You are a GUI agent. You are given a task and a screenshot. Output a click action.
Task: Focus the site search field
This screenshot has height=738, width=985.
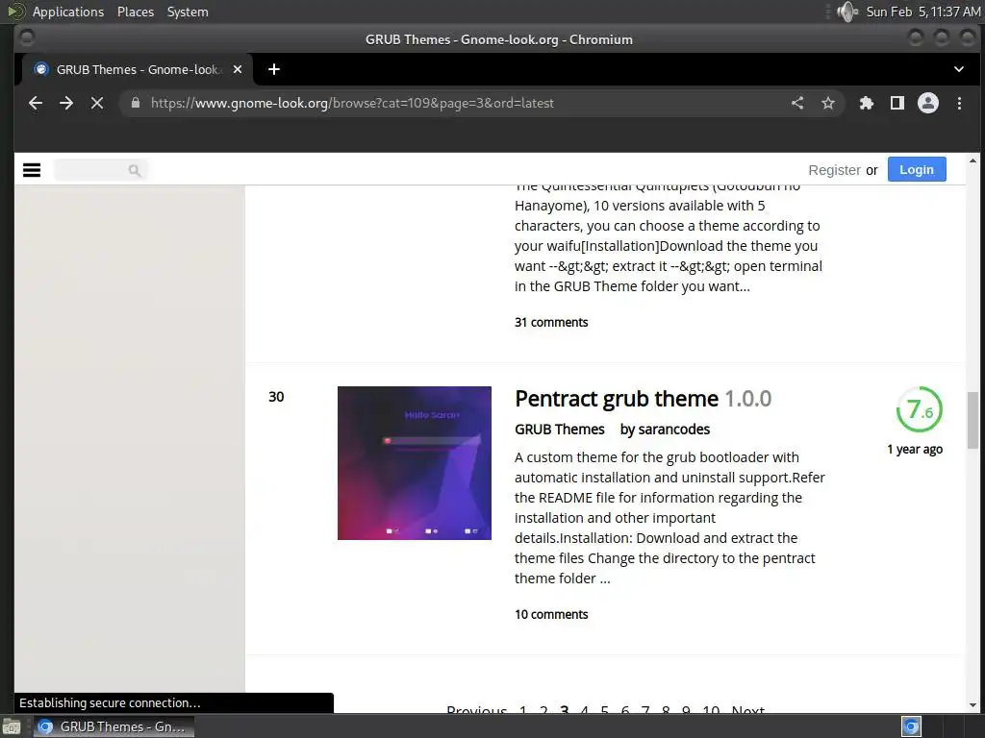(x=100, y=170)
